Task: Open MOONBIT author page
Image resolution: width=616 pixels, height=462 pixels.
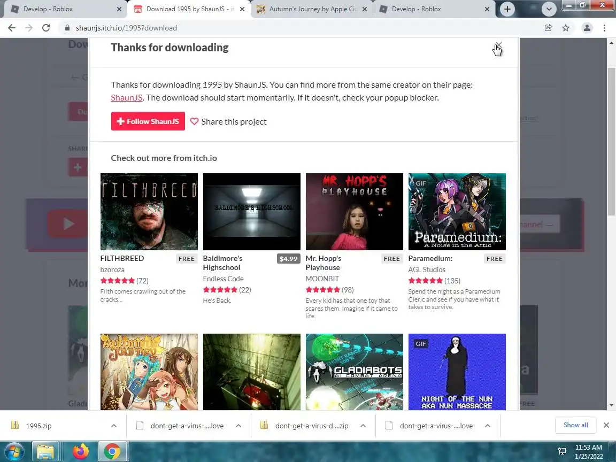Action: point(322,279)
